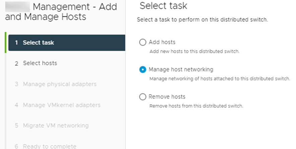
Task: Click the Select task page heading
Action: tap(163, 6)
